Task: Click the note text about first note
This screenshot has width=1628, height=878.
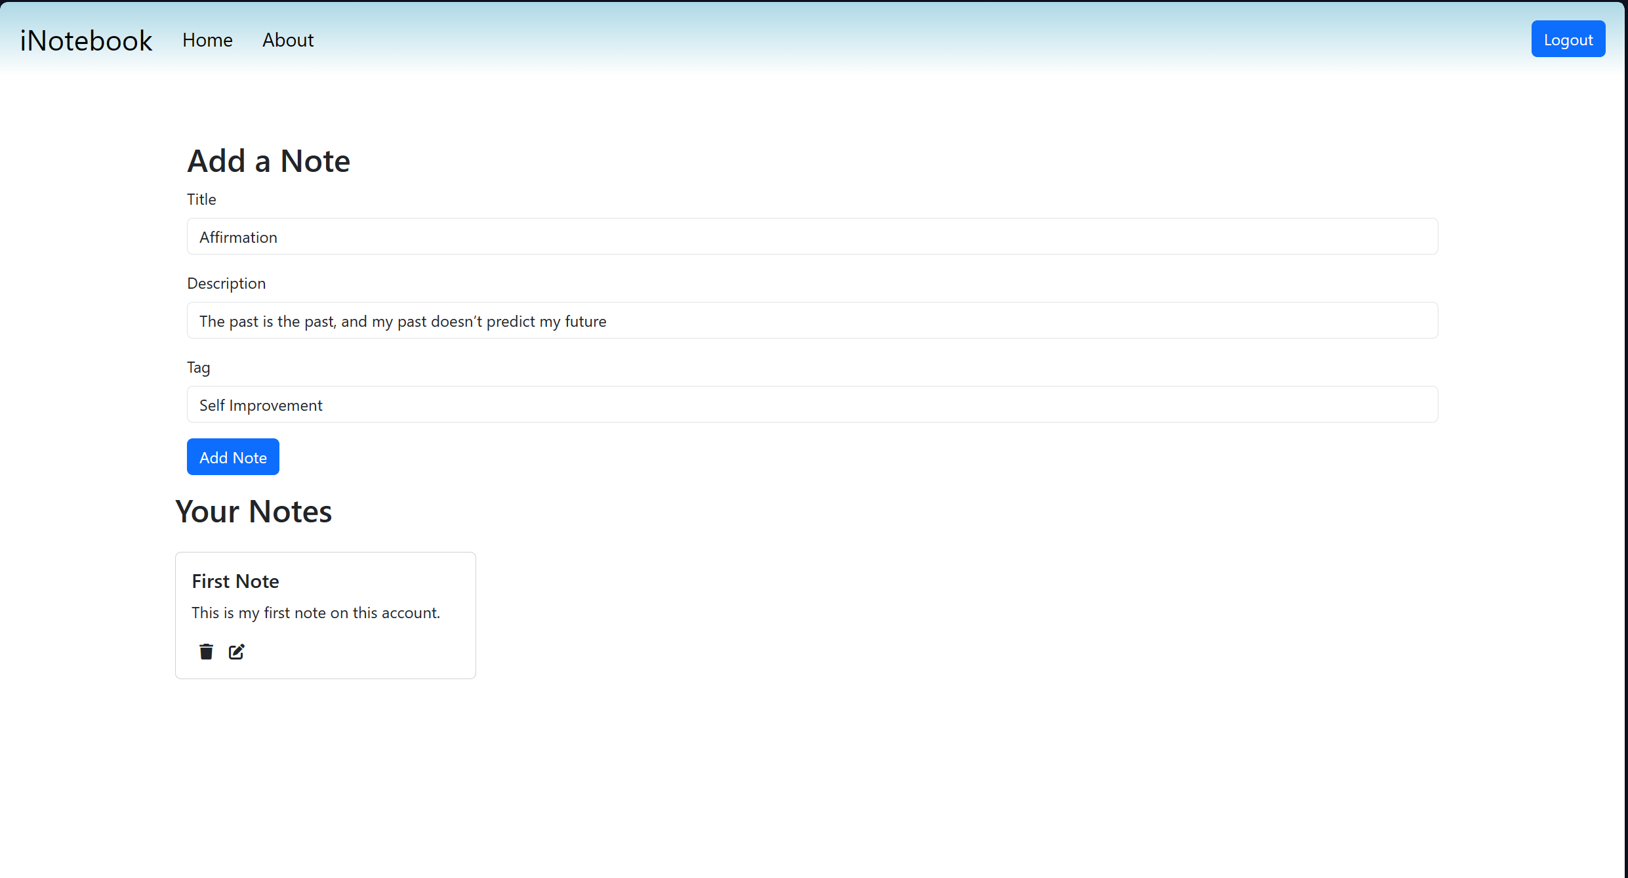Action: click(x=315, y=613)
